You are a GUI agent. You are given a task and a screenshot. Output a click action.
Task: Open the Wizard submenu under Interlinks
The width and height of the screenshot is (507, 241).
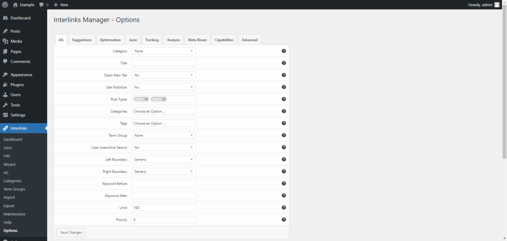click(9, 164)
